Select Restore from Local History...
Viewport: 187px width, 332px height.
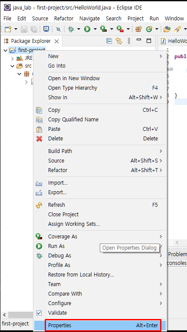[x=100, y=275]
